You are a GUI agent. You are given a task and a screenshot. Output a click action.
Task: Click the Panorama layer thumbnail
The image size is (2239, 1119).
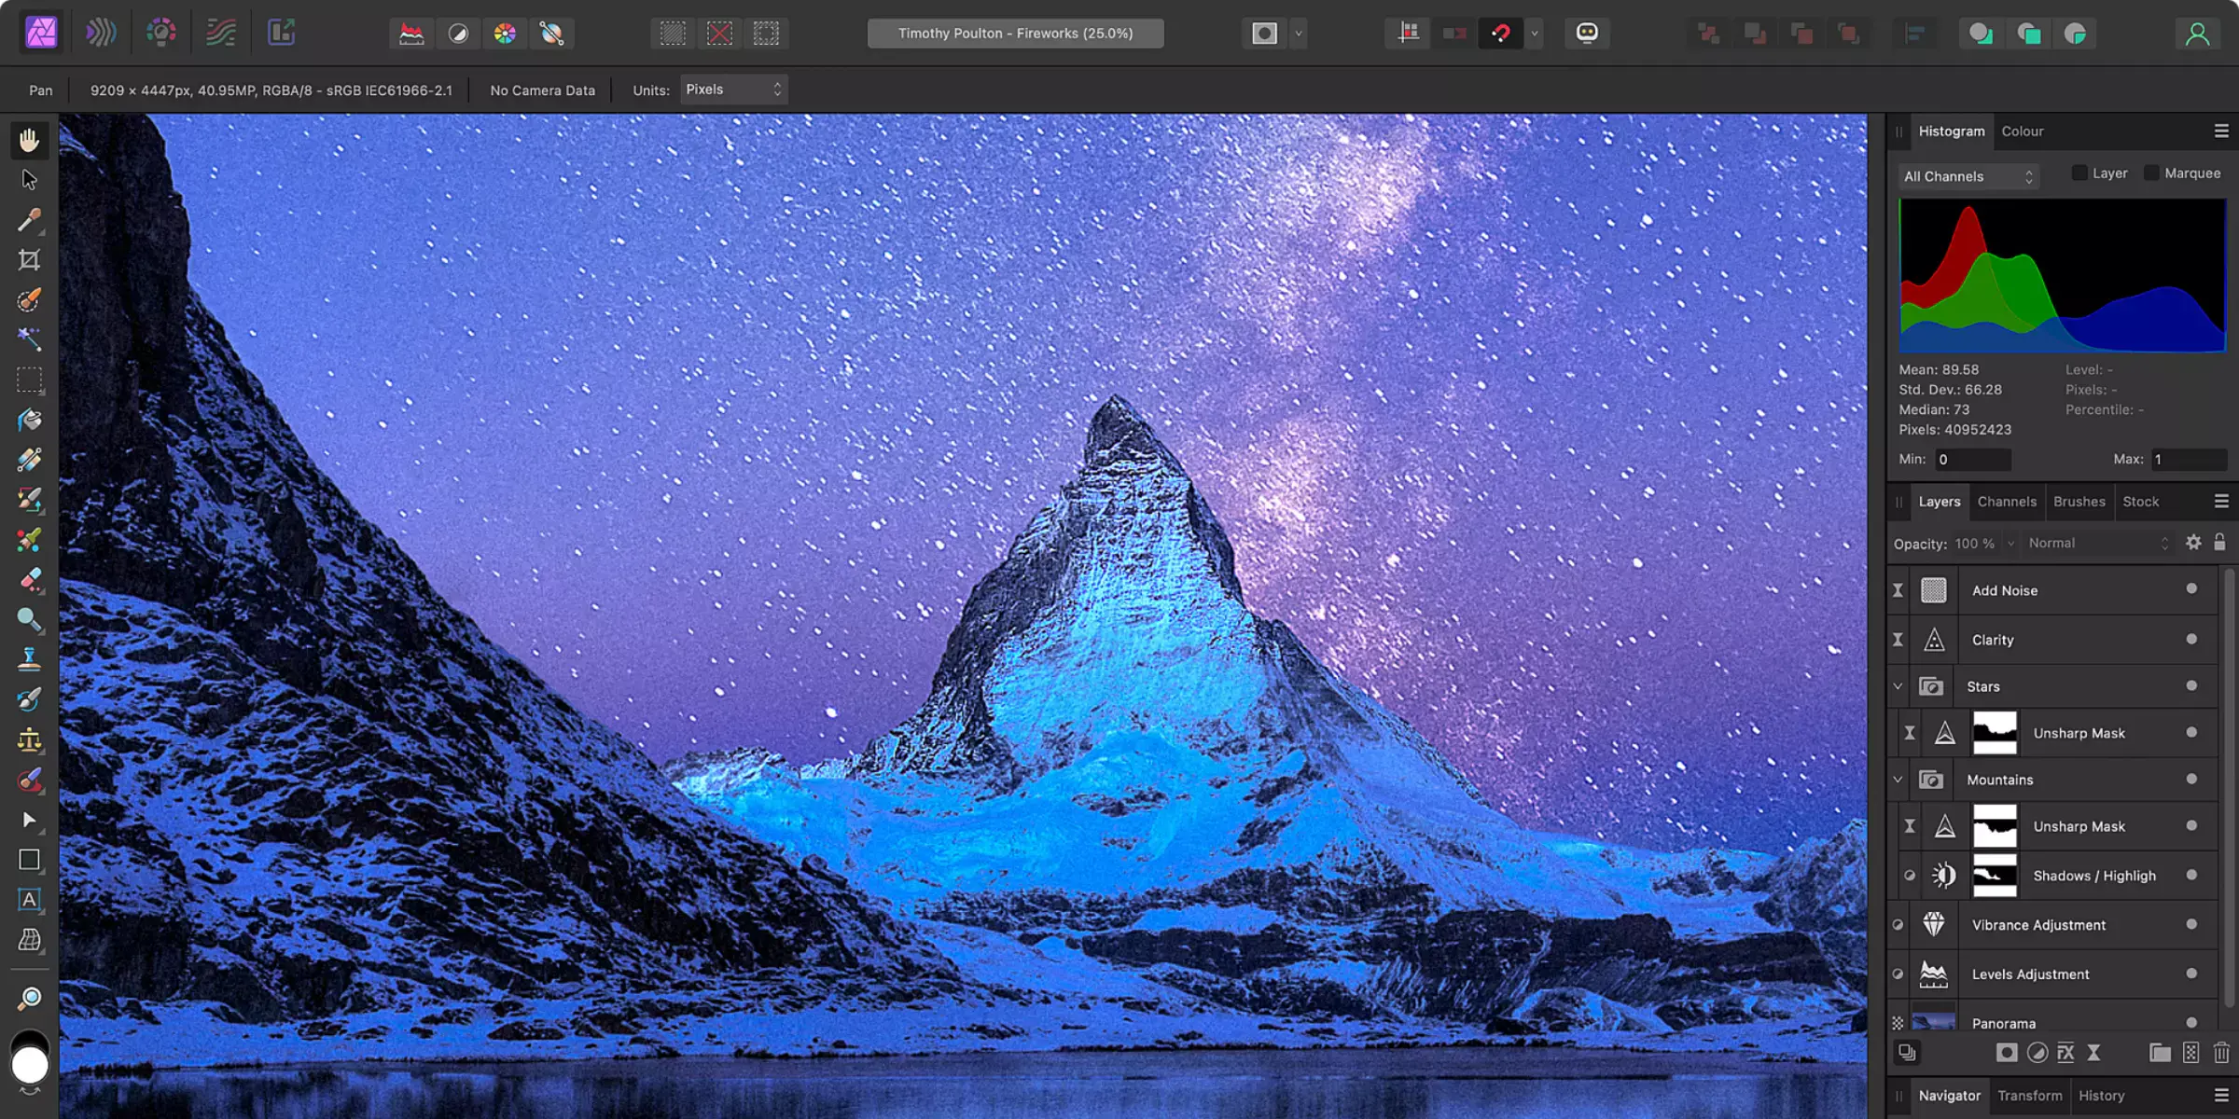[x=1935, y=1022]
